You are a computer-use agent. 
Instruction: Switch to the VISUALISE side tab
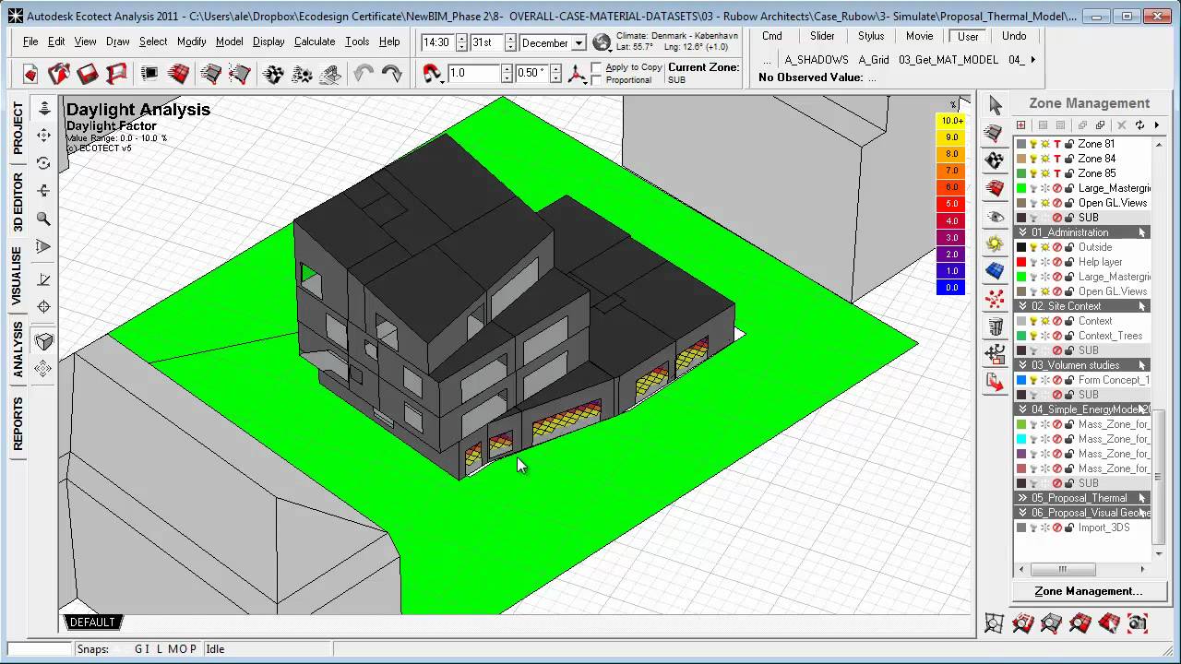[18, 275]
